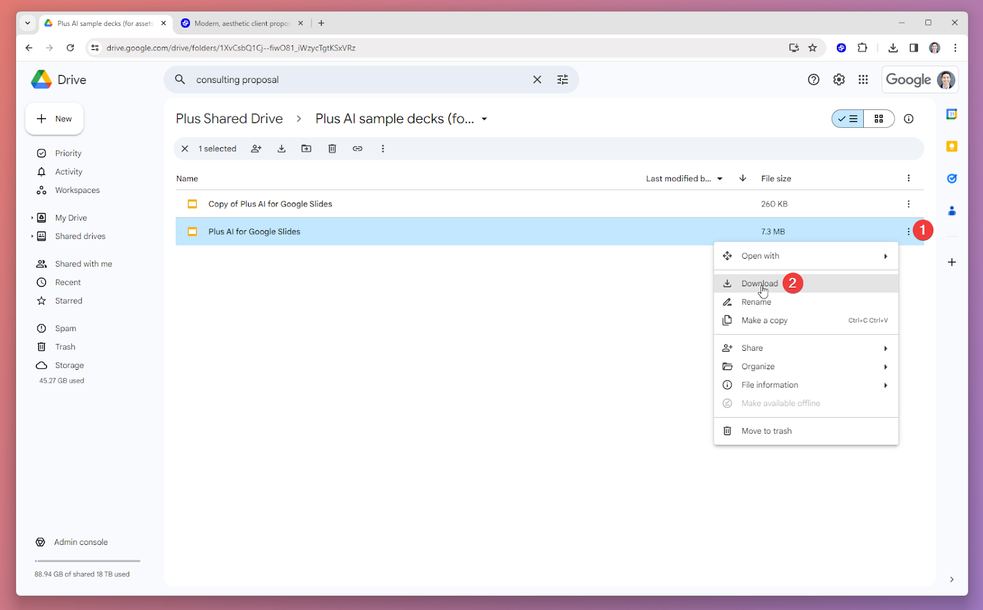The height and width of the screenshot is (610, 983).
Task: Open Chrome extensions puzzle icon
Action: (x=863, y=48)
